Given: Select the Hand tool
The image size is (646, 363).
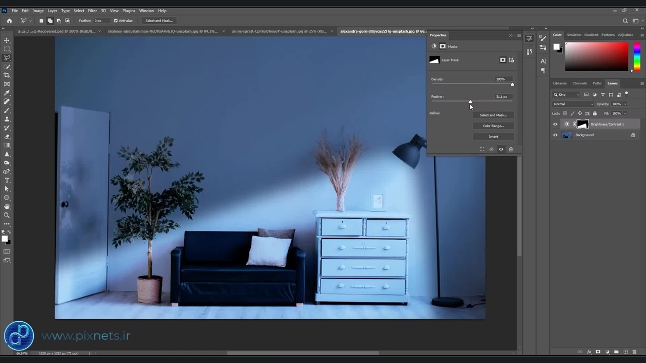Looking at the screenshot, I should [7, 206].
